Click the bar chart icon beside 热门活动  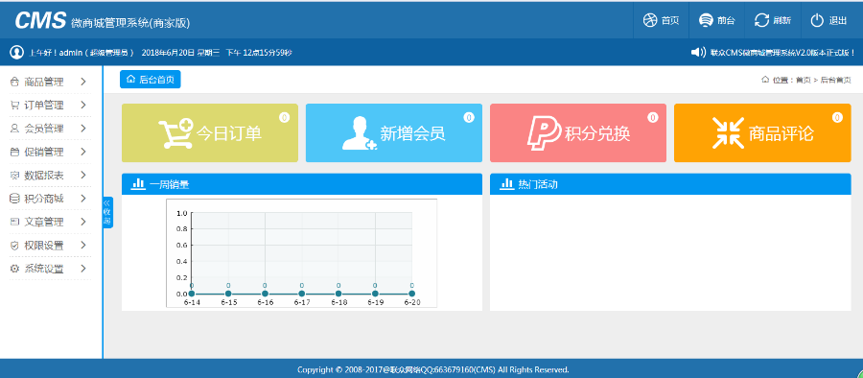pyautogui.click(x=506, y=184)
